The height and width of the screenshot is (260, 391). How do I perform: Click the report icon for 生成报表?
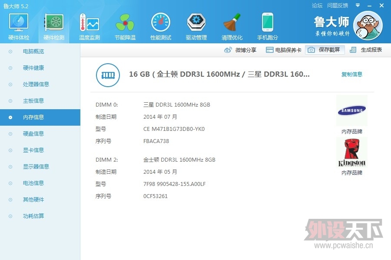point(353,50)
